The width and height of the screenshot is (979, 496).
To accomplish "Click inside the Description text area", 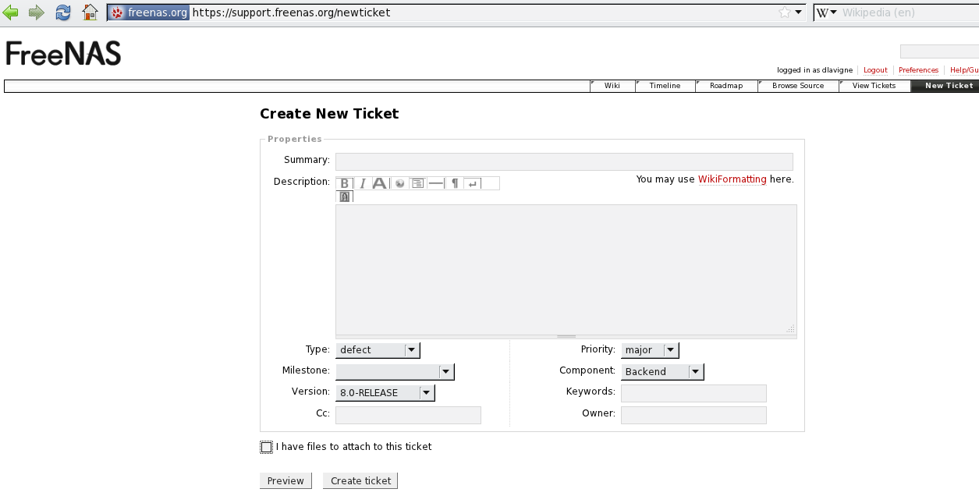I will [566, 270].
